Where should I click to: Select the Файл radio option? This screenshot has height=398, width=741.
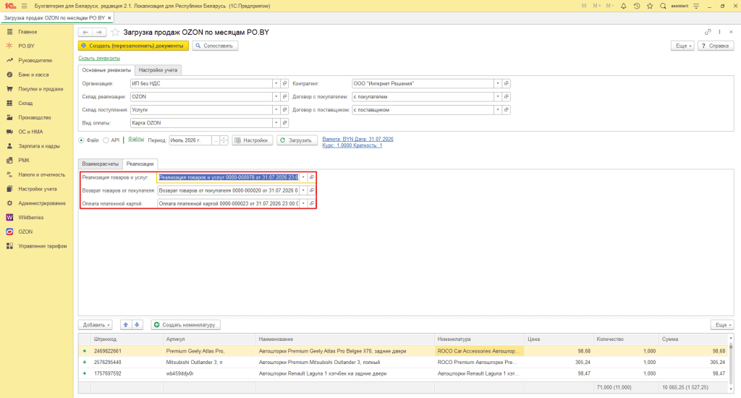81,140
